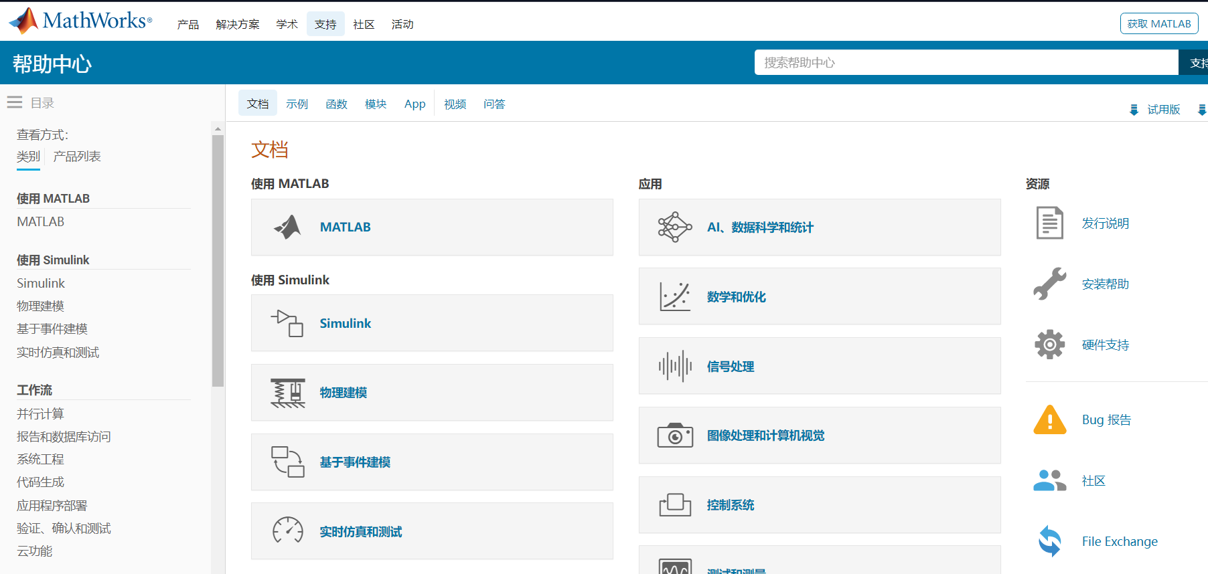Click the 安装帮助 wrench icon
Viewport: 1208px width, 574px height.
pos(1050,284)
